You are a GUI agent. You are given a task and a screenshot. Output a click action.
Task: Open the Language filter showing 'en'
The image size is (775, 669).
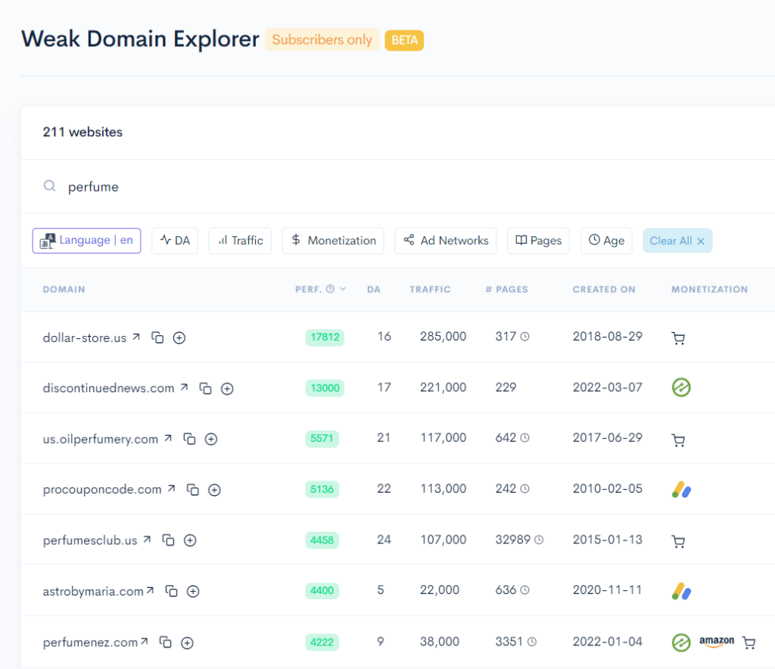[x=86, y=240]
